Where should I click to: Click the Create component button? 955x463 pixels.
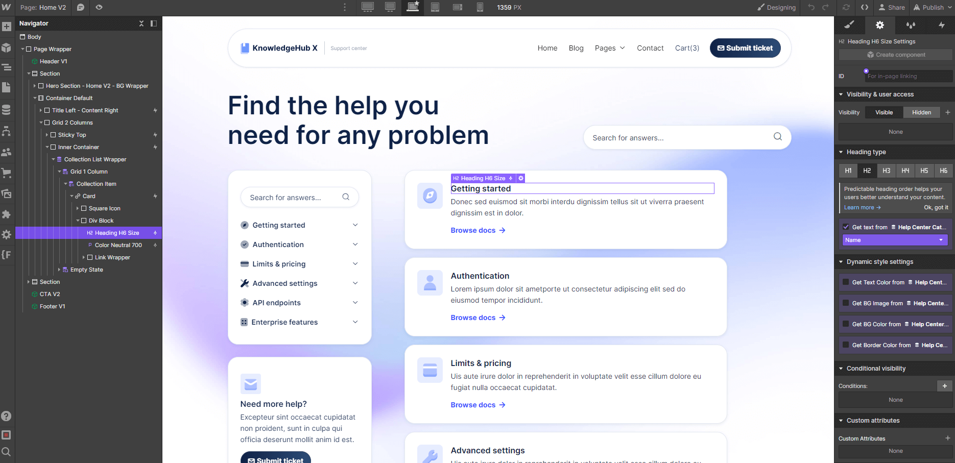(x=895, y=55)
